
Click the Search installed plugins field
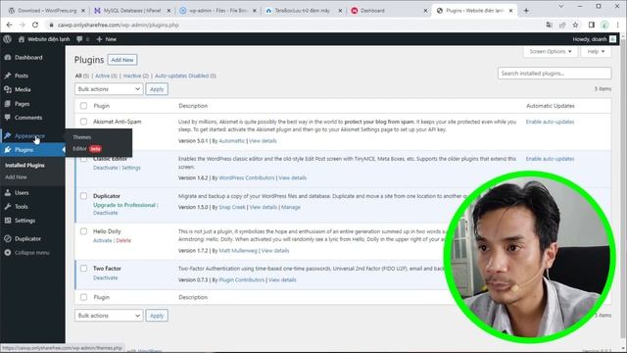coord(555,74)
